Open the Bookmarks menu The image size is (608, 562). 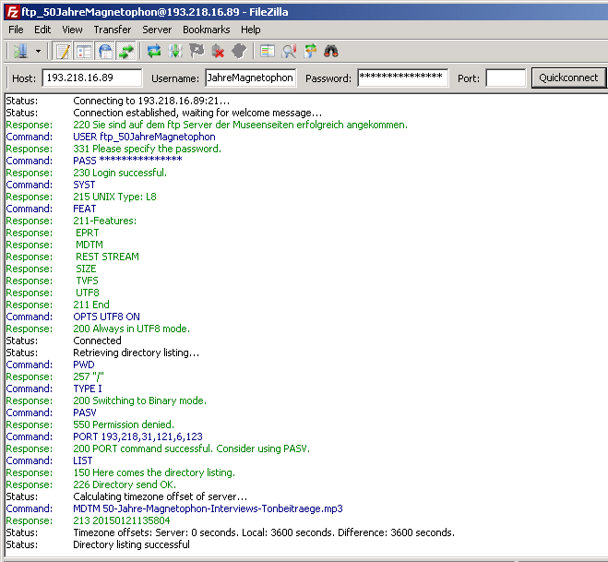[x=207, y=30]
